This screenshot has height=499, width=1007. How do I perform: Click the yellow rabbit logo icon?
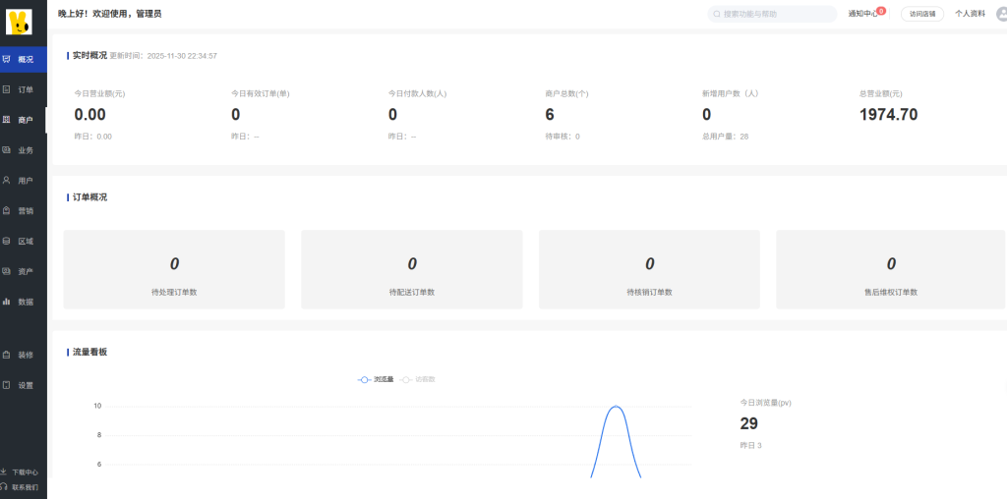pyautogui.click(x=19, y=21)
